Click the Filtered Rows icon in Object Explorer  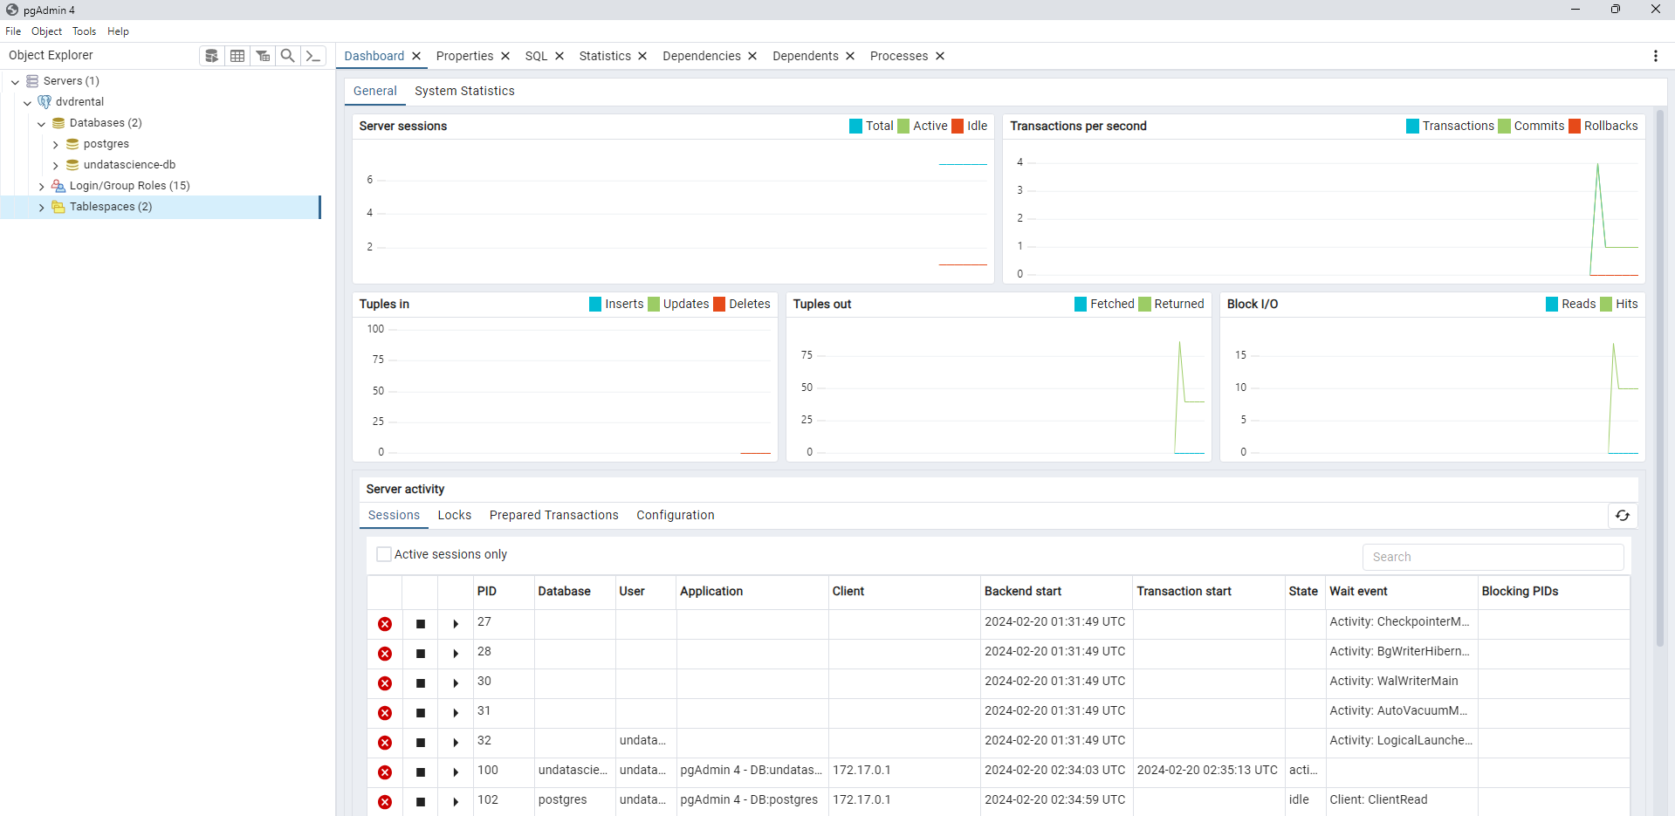pyautogui.click(x=263, y=56)
